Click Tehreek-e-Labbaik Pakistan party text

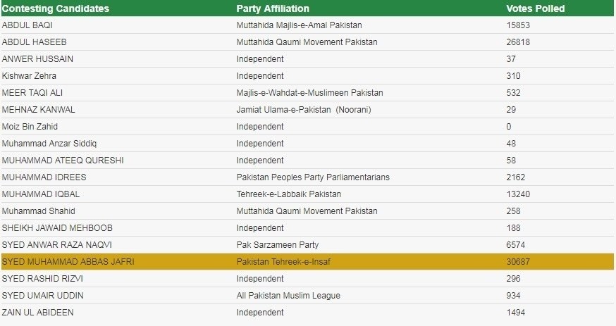(x=289, y=194)
